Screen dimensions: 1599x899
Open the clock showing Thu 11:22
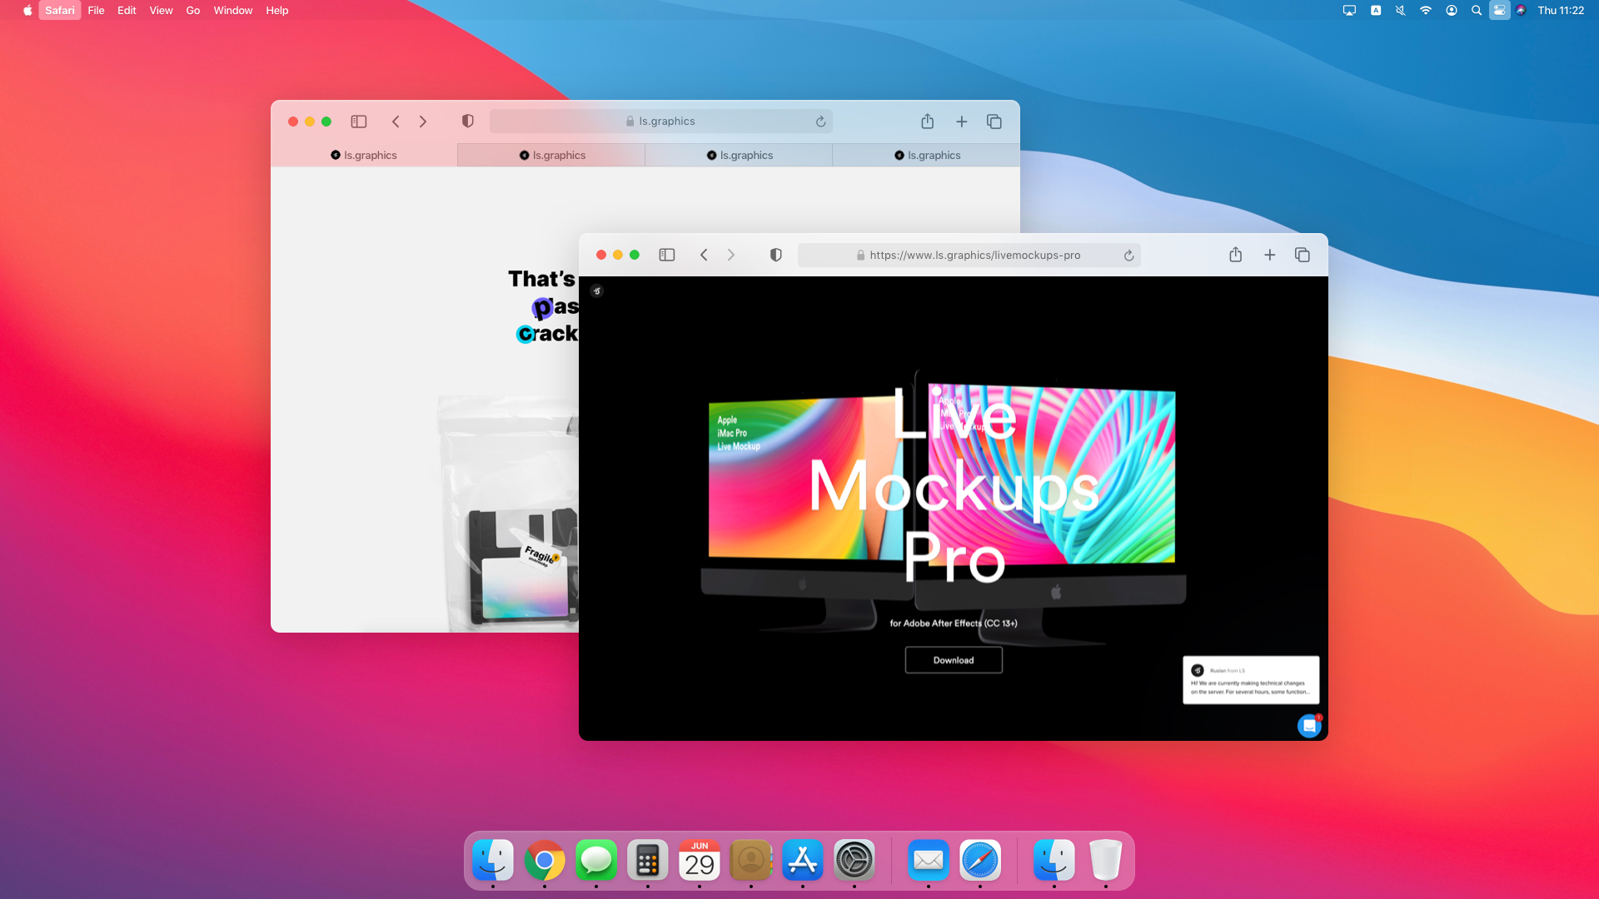tap(1562, 10)
